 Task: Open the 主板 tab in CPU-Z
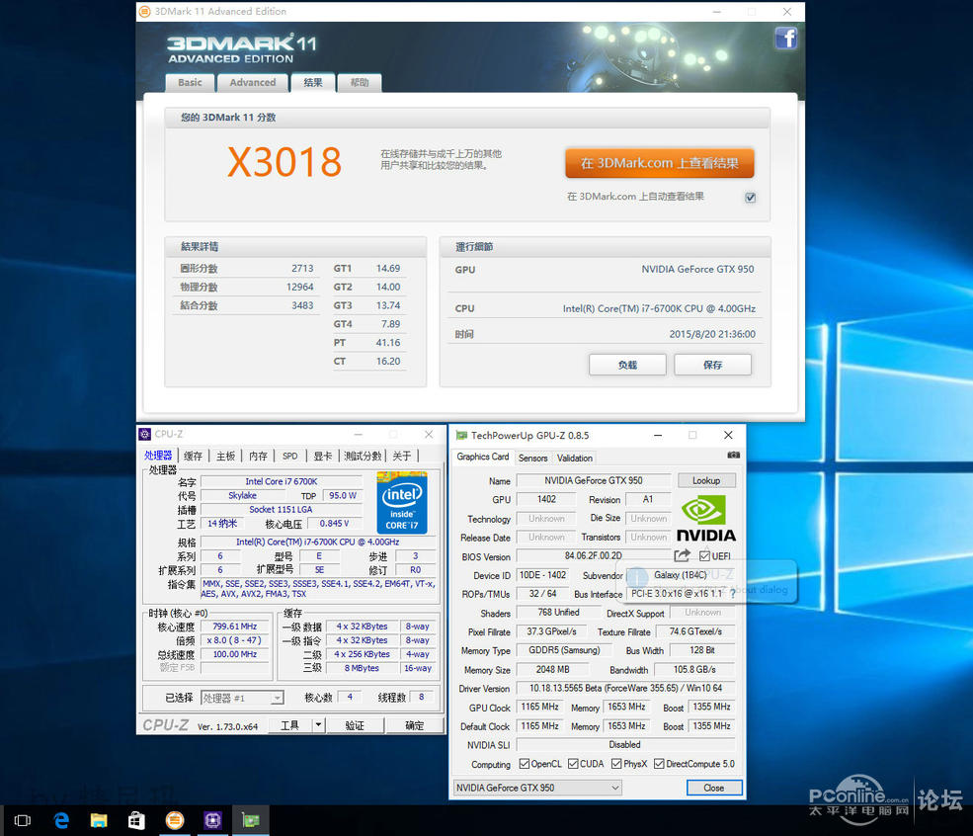click(x=226, y=456)
